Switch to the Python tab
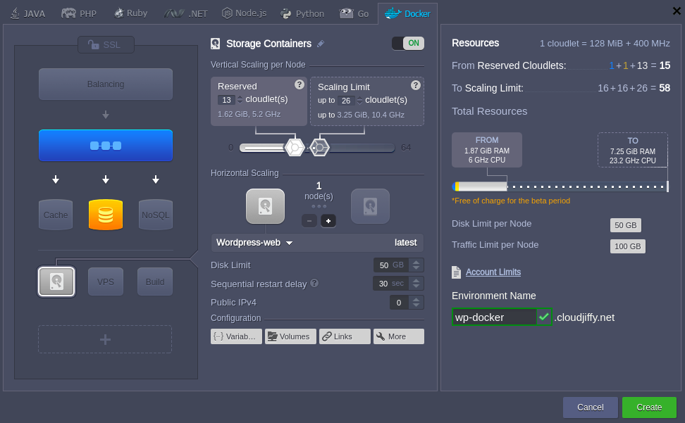The width and height of the screenshot is (685, 423). (x=302, y=13)
